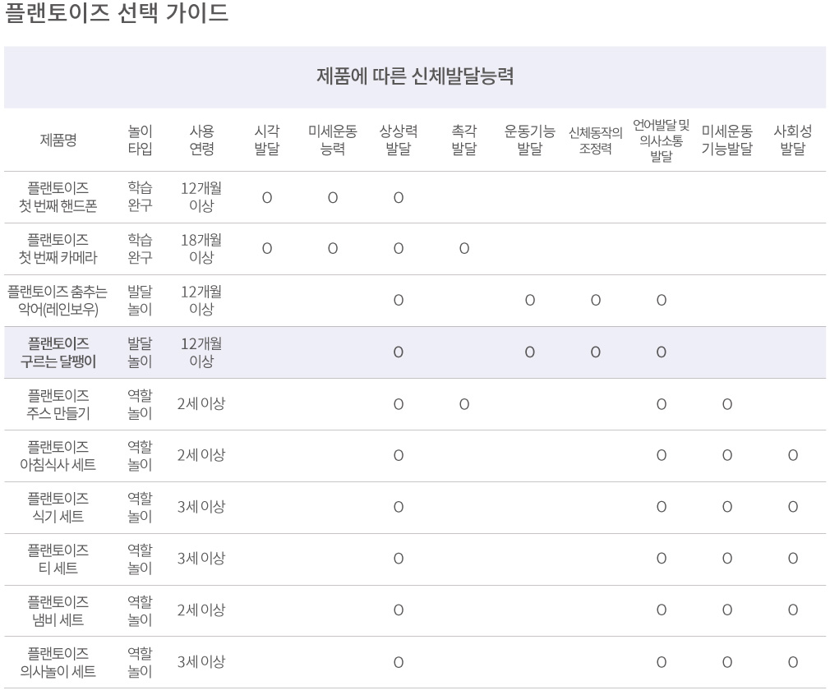Click 18개월 이상 in 첫 번째 카메라 row
This screenshot has height=695, width=830.
pyautogui.click(x=201, y=248)
